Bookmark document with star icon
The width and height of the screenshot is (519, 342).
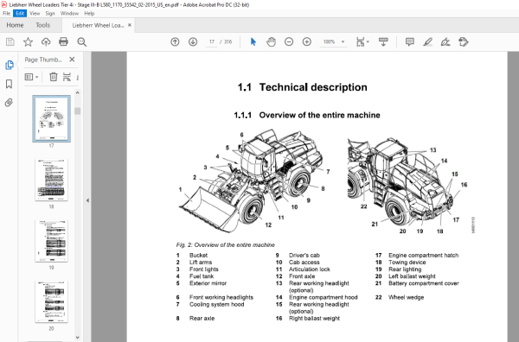click(28, 42)
